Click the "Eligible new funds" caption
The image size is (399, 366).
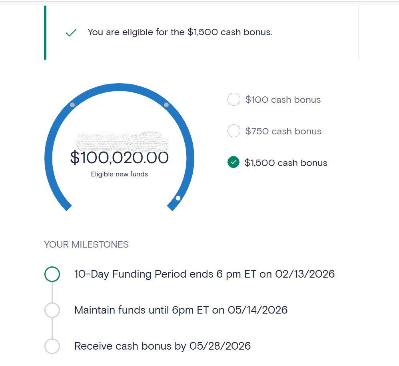119,174
